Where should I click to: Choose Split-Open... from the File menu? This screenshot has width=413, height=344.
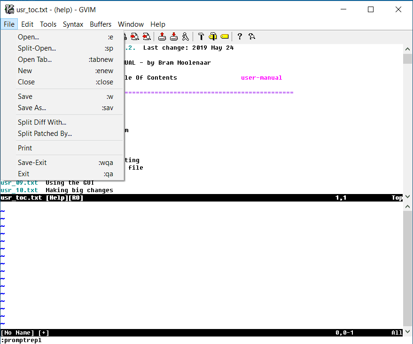click(x=62, y=48)
